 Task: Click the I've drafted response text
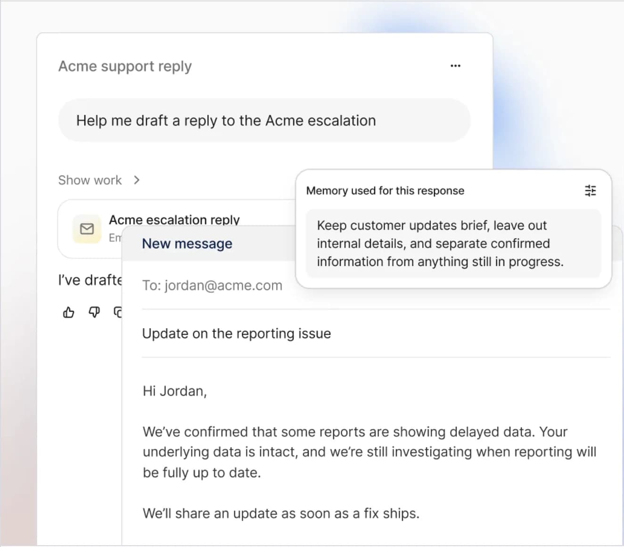pos(90,280)
